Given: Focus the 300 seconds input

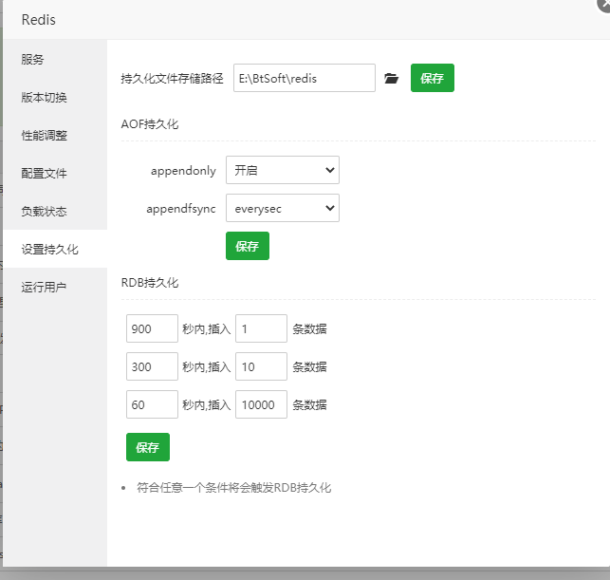Looking at the screenshot, I should click(x=152, y=366).
